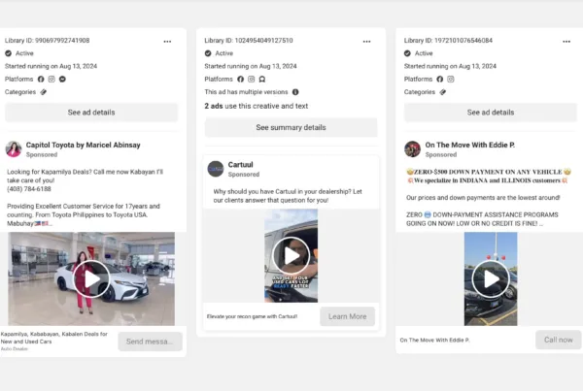Click 'Why should you have Cartuul' ad text
This screenshot has height=391, width=583.
pyautogui.click(x=288, y=196)
